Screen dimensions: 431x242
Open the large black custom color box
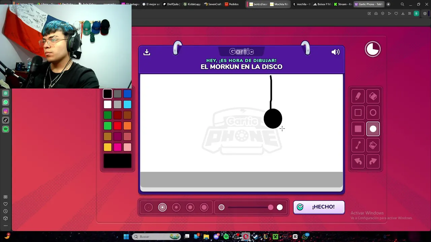click(118, 161)
